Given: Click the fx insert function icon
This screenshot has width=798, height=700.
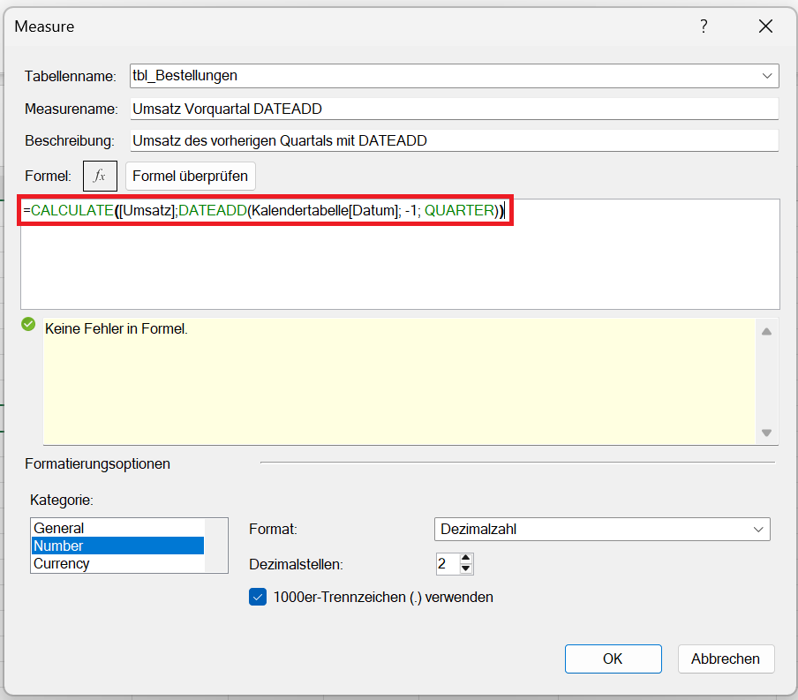Looking at the screenshot, I should 100,176.
